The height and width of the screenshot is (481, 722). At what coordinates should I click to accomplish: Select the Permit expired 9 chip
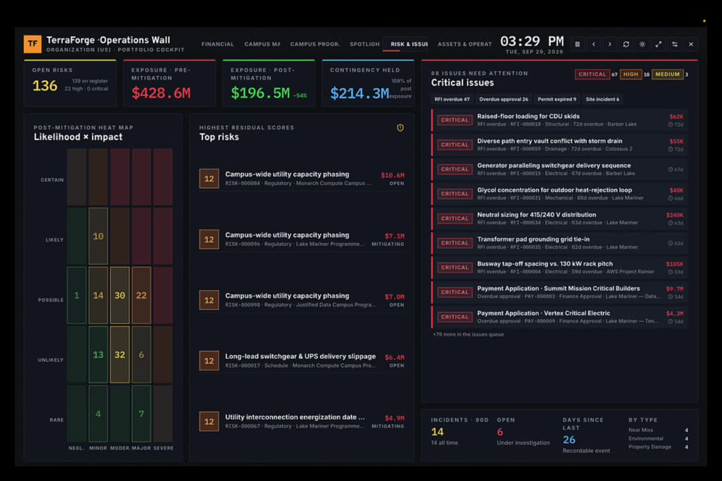tap(557, 99)
